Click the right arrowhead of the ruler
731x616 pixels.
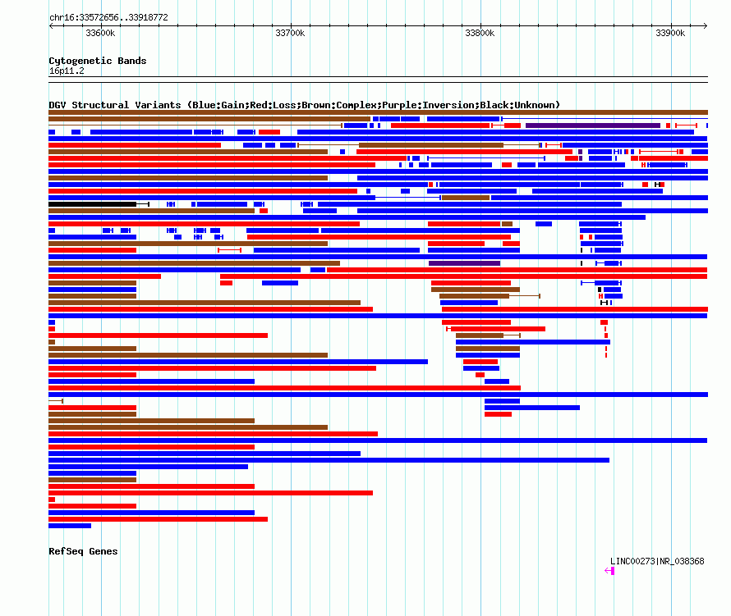click(x=706, y=26)
